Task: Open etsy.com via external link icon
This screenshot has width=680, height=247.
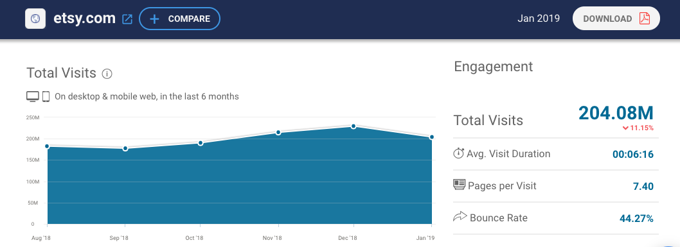Action: (127, 19)
